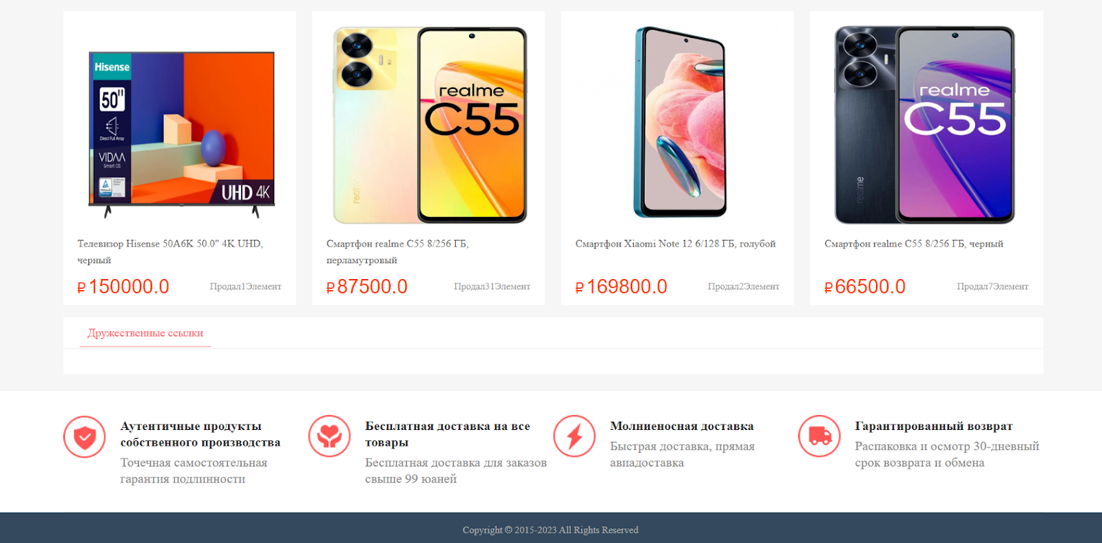The width and height of the screenshot is (1102, 543).
Task: Open Смартфон realme C55 перламутровый title link
Action: coord(397,252)
